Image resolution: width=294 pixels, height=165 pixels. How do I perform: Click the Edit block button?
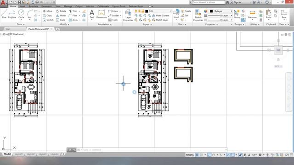coord(185,16)
